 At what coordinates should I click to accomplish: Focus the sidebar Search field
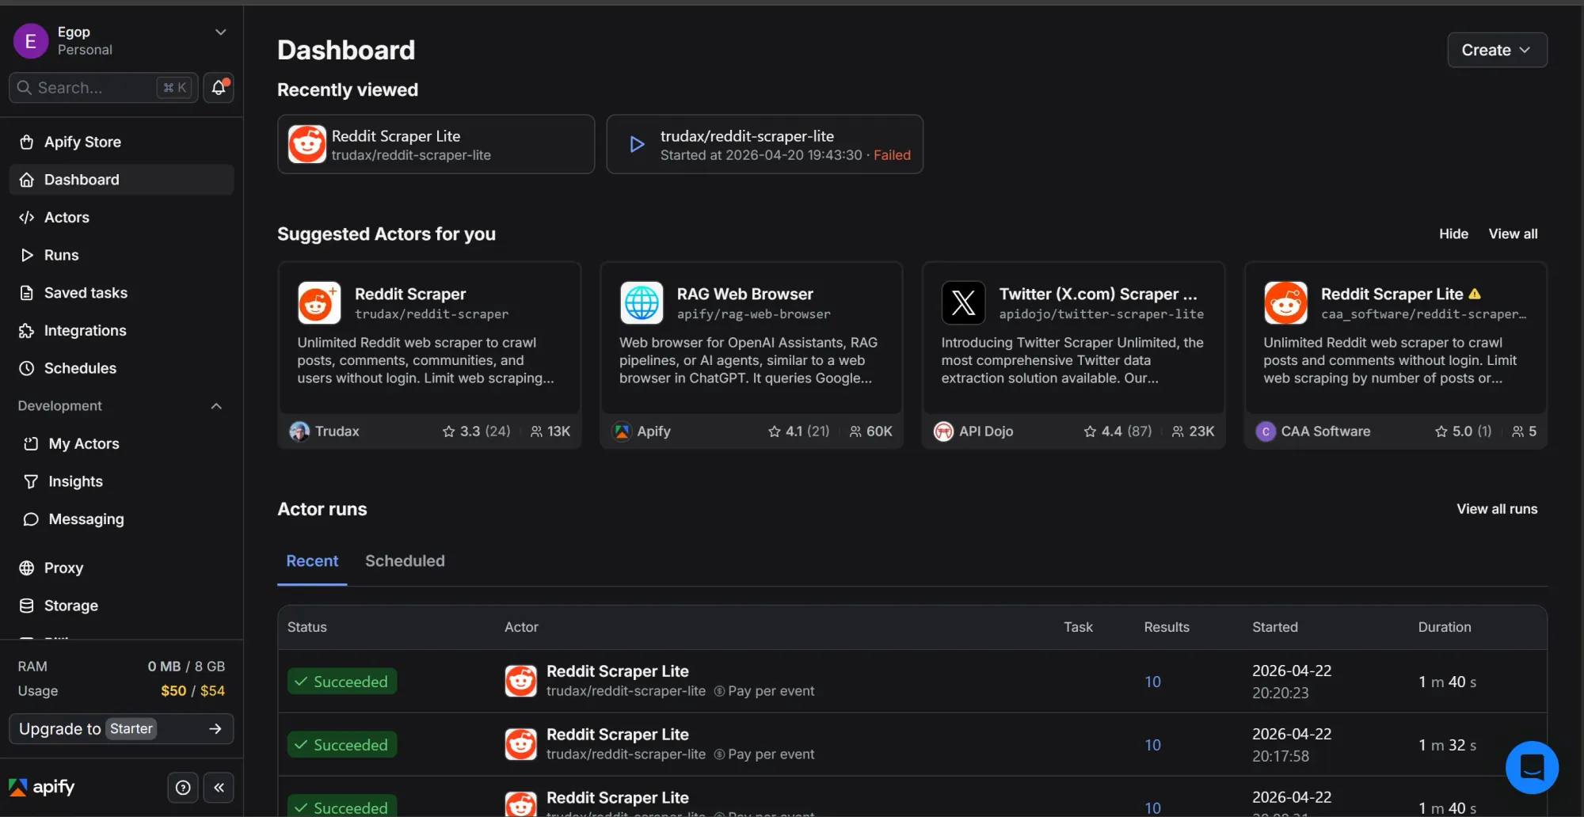click(103, 87)
